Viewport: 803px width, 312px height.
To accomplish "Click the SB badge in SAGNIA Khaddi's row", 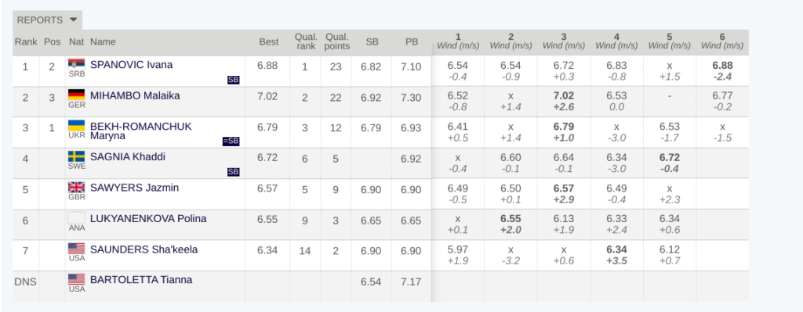I will [x=233, y=172].
